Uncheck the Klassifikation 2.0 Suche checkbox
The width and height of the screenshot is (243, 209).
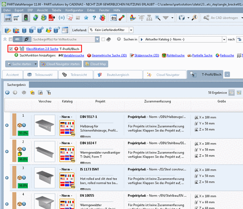pyautogui.click(x=11, y=49)
